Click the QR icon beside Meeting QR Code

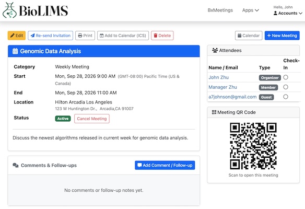click(214, 112)
